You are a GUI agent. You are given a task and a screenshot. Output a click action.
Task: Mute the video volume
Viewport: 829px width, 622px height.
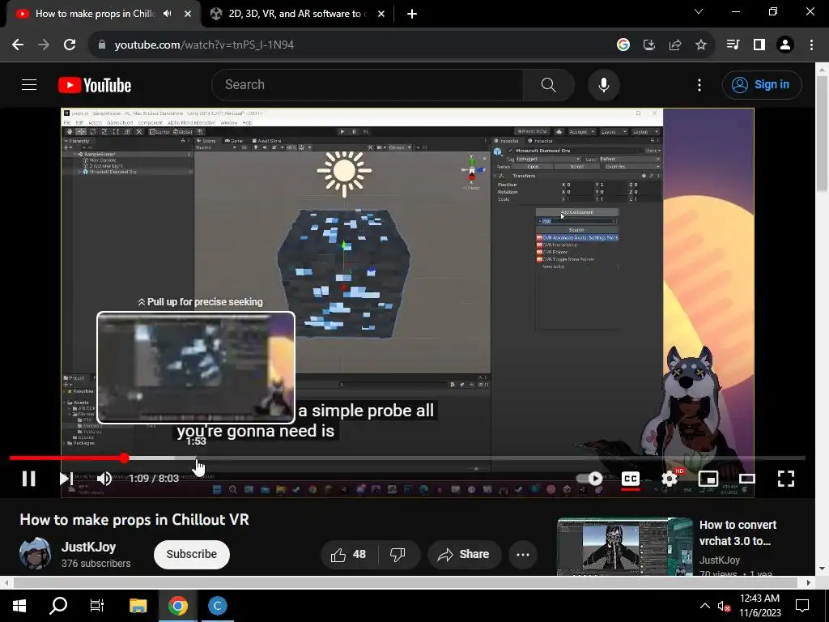click(x=104, y=479)
